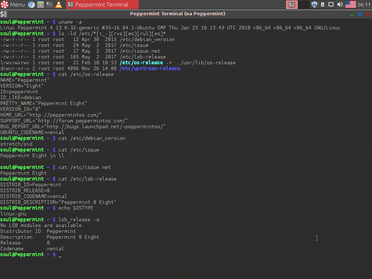Click the 'stretch/sid' output
The width and height of the screenshot is (372, 279).
16,144
